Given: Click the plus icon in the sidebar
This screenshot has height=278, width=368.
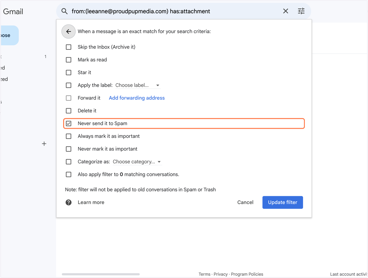Looking at the screenshot, I should point(44,144).
